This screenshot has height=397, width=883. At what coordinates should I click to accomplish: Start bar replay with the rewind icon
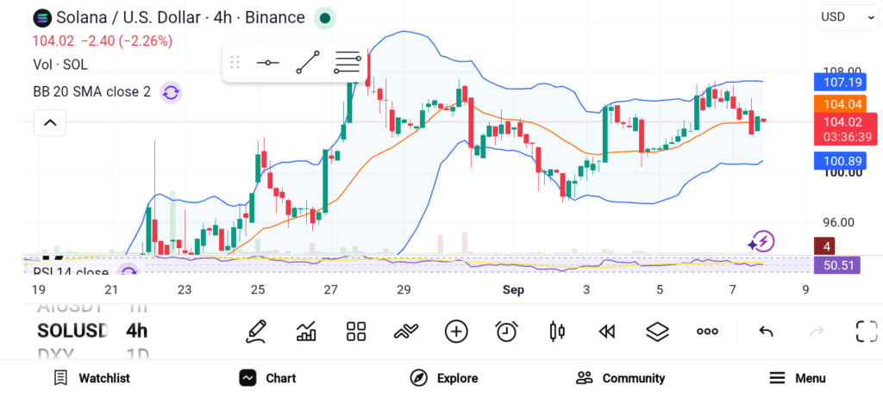point(606,332)
